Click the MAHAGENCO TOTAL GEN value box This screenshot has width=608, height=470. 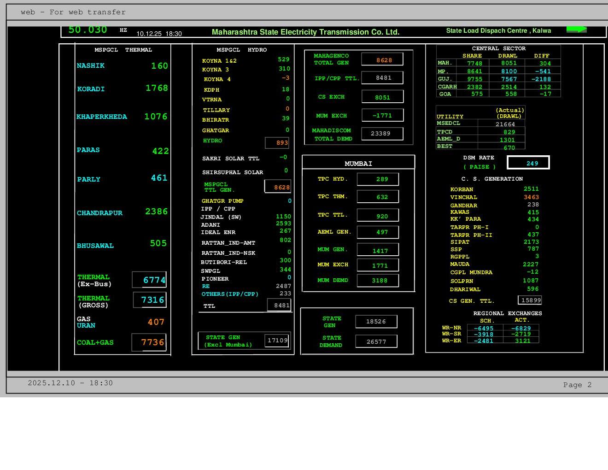pyautogui.click(x=382, y=59)
